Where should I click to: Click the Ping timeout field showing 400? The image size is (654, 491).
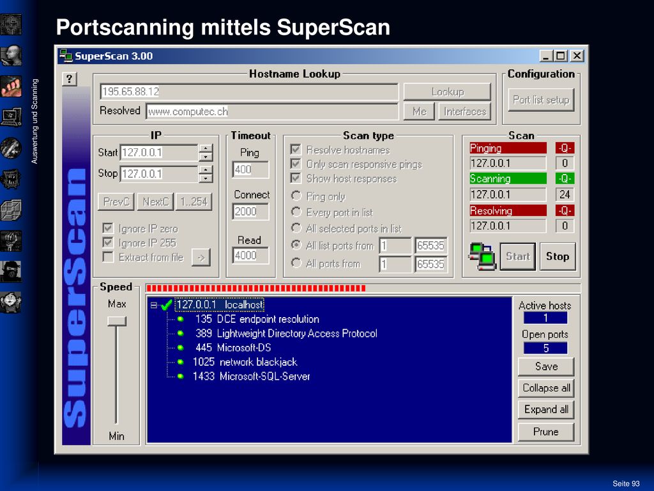point(250,169)
